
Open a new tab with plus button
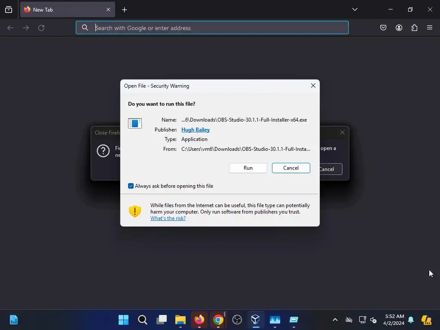124,10
